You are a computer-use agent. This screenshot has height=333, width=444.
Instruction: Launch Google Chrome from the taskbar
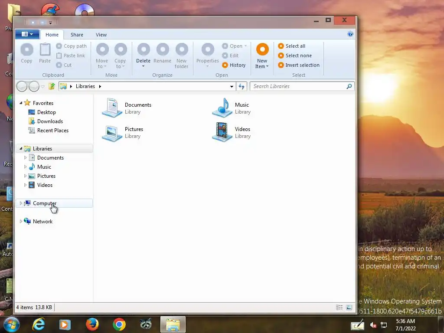coord(119,324)
